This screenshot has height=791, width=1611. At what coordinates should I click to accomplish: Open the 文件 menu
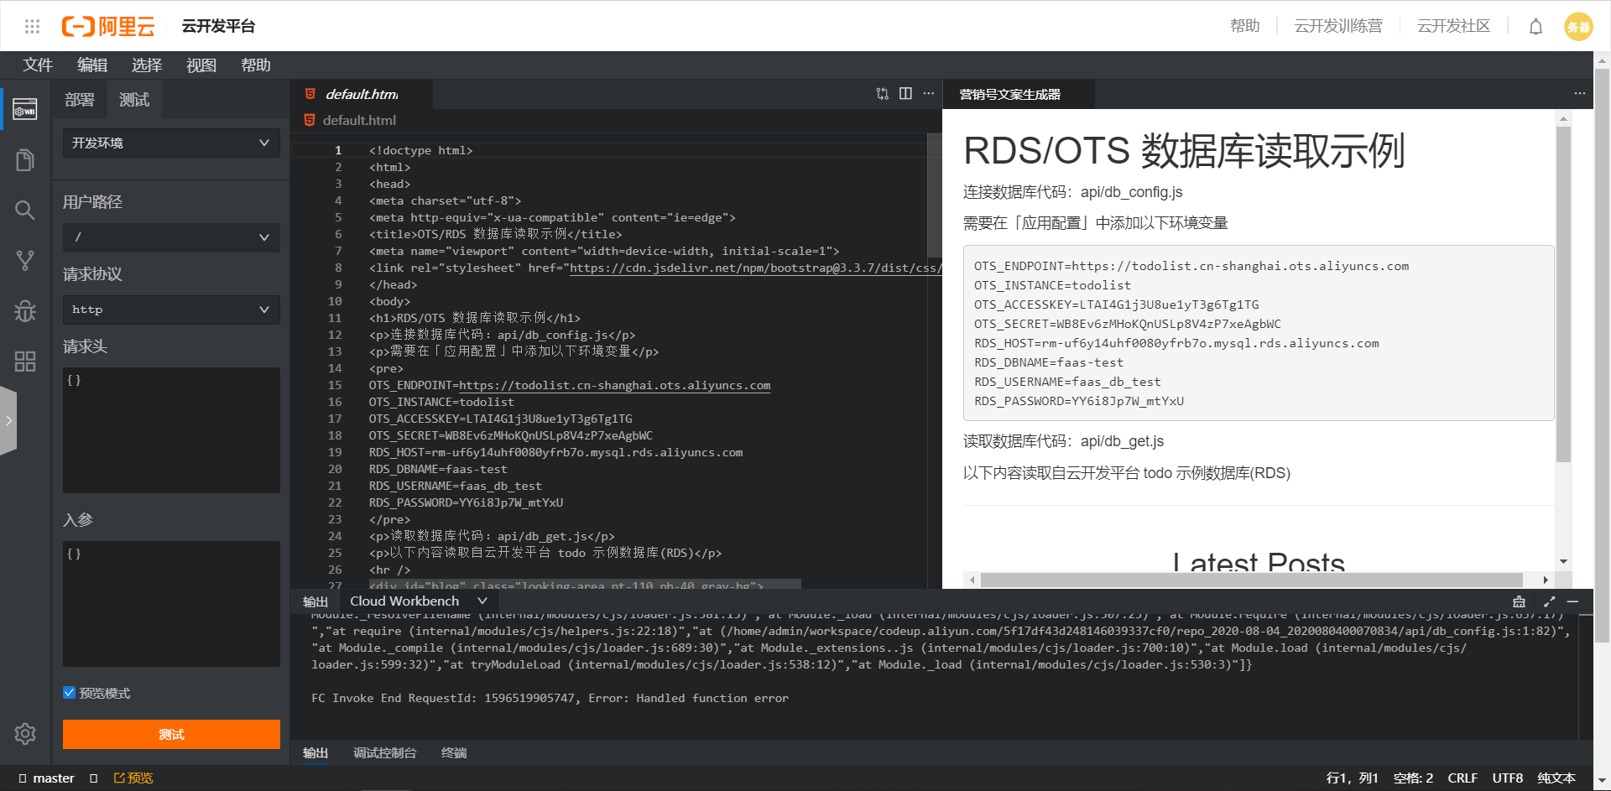(38, 65)
